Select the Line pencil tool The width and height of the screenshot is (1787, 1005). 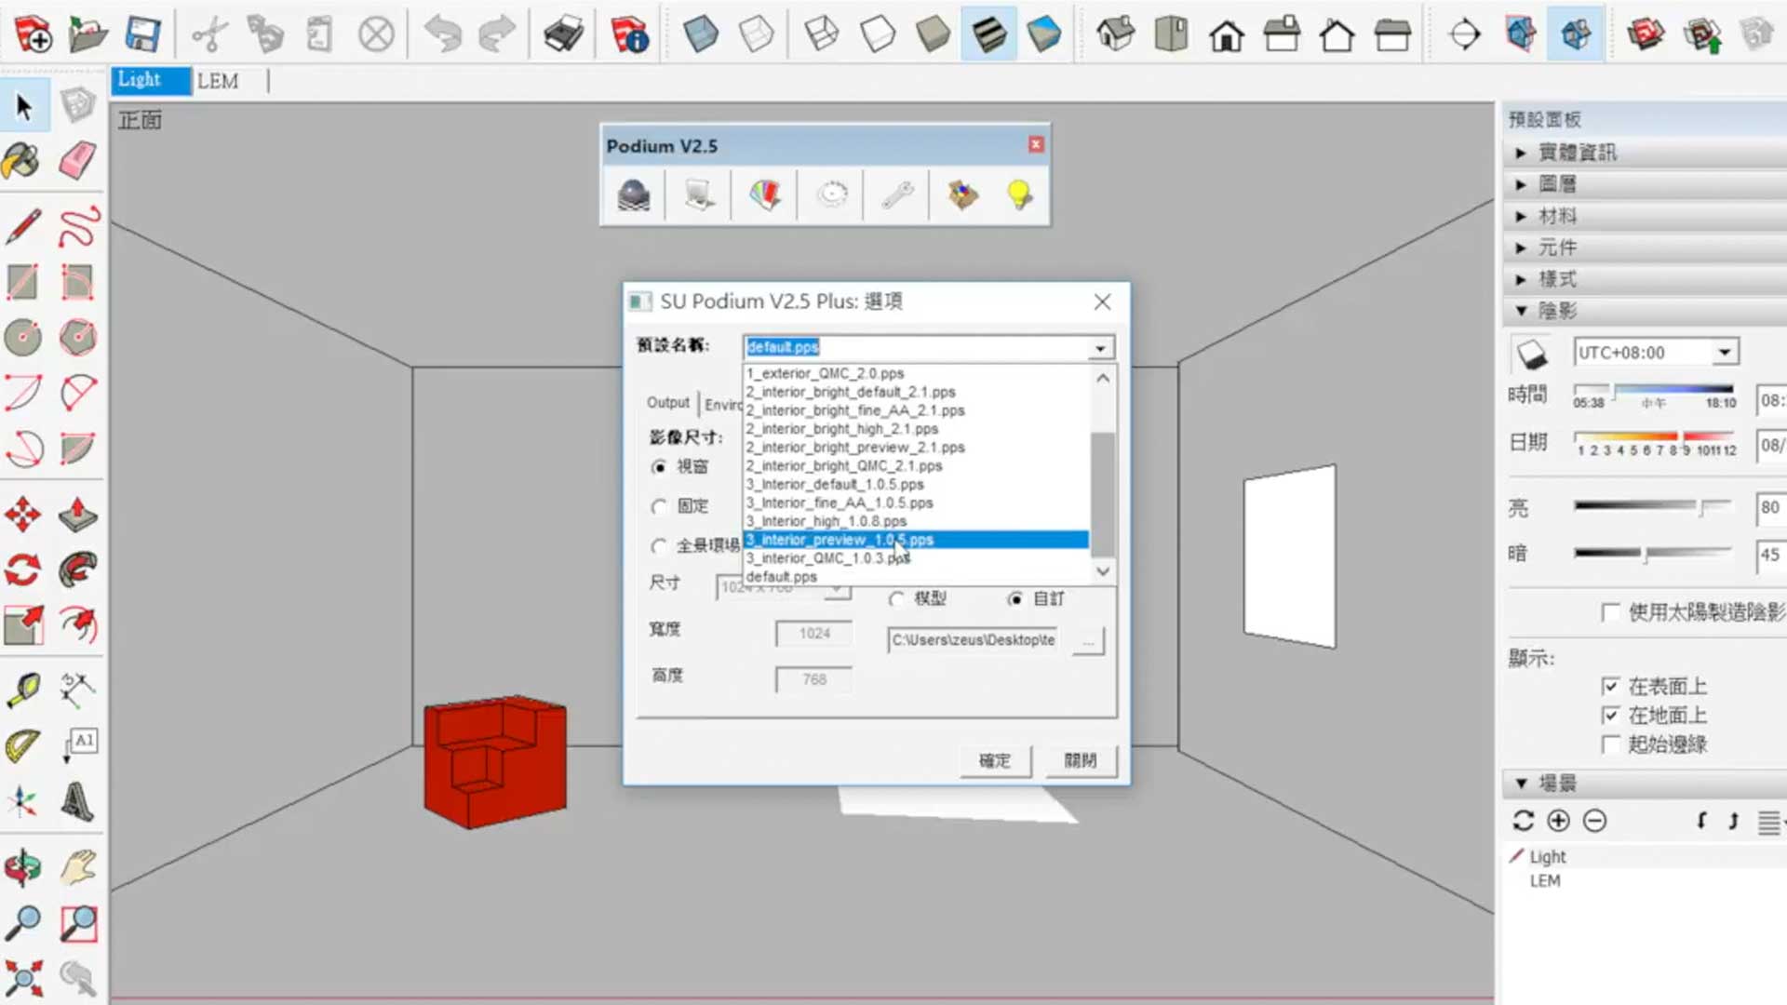point(22,226)
